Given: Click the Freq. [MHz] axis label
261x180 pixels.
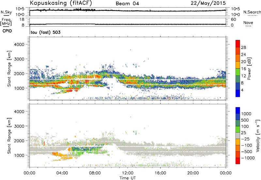Looking at the screenshot, I should coord(6,22).
